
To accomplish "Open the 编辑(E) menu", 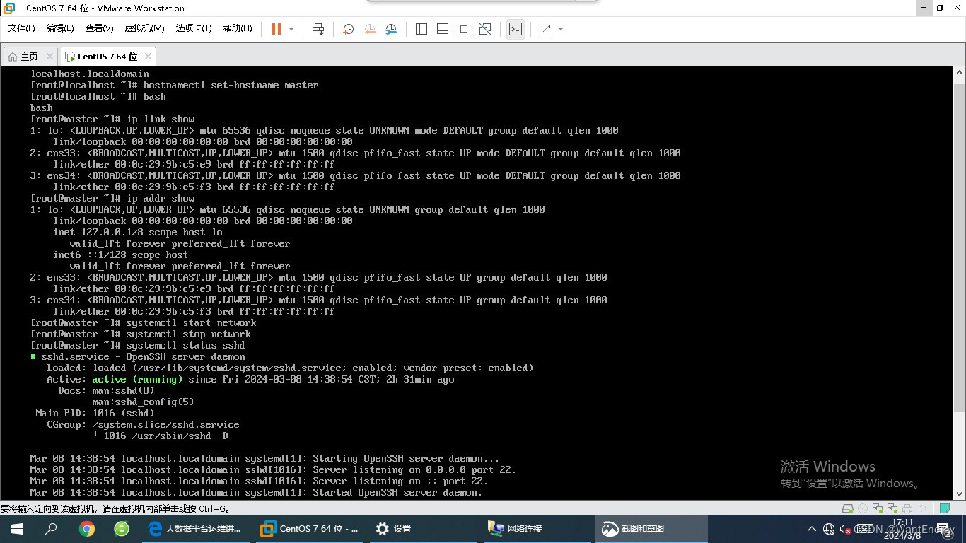I will click(x=60, y=28).
